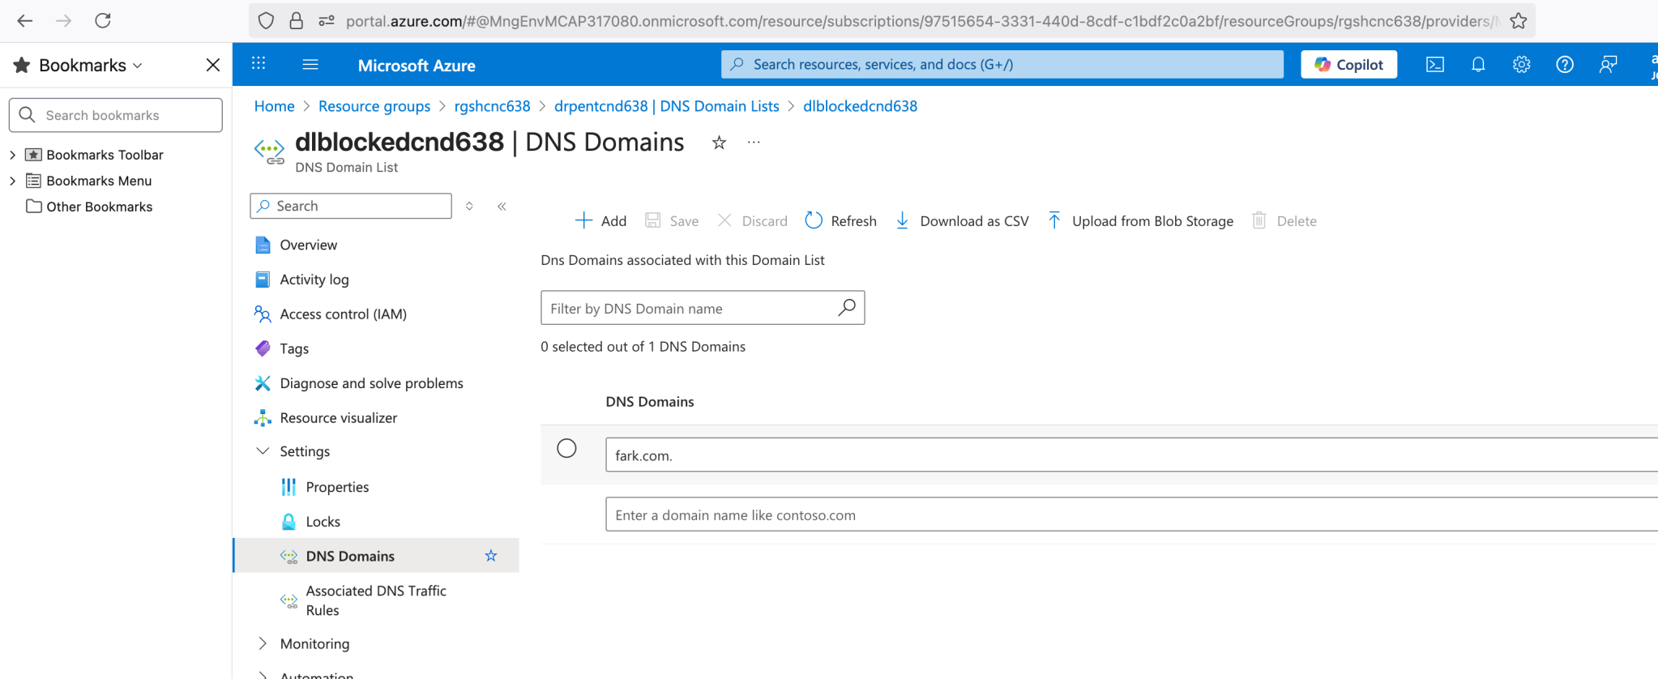1658x679 pixels.
Task: Expand the Monitoring section
Action: 263,644
